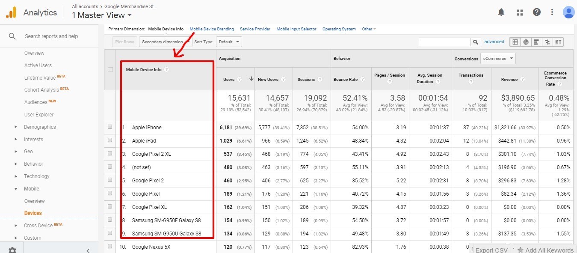Image resolution: width=577 pixels, height=253 pixels.
Task: Toggle the select-all rows header checkbox
Action: pyautogui.click(x=110, y=70)
